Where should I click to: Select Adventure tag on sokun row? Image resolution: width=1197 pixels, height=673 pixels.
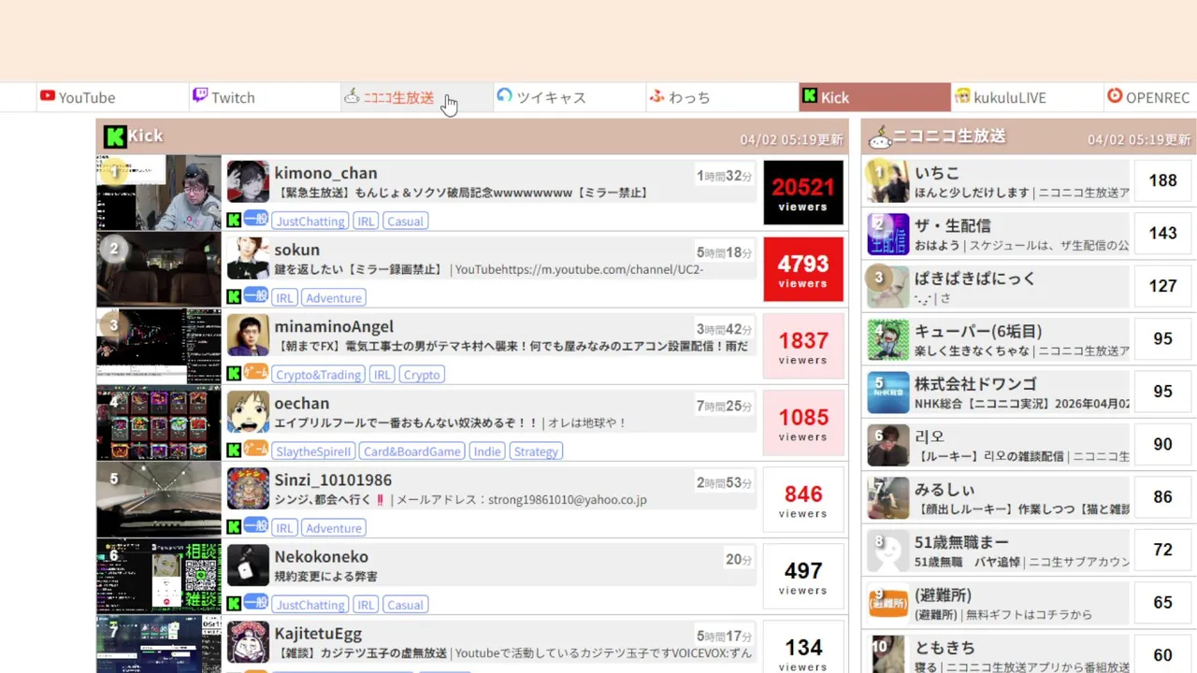pos(334,298)
